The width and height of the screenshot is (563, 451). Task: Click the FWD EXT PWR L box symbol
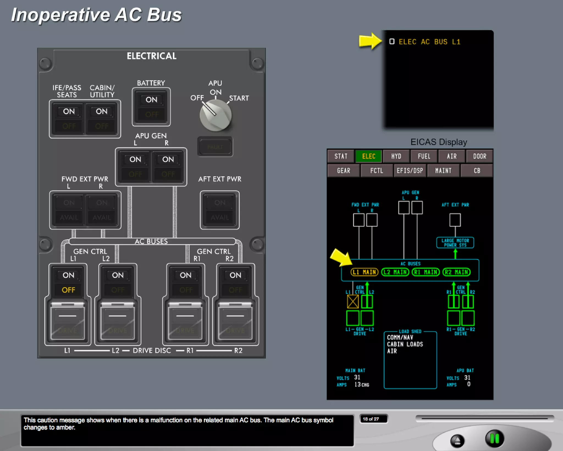[359, 220]
